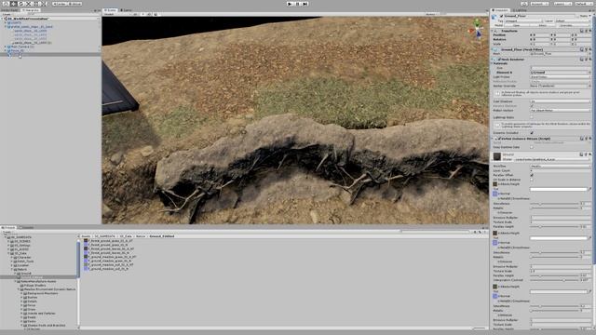Toggle the Dynamic Occluded checkbox
The image size is (596, 335).
pyautogui.click(x=532, y=132)
